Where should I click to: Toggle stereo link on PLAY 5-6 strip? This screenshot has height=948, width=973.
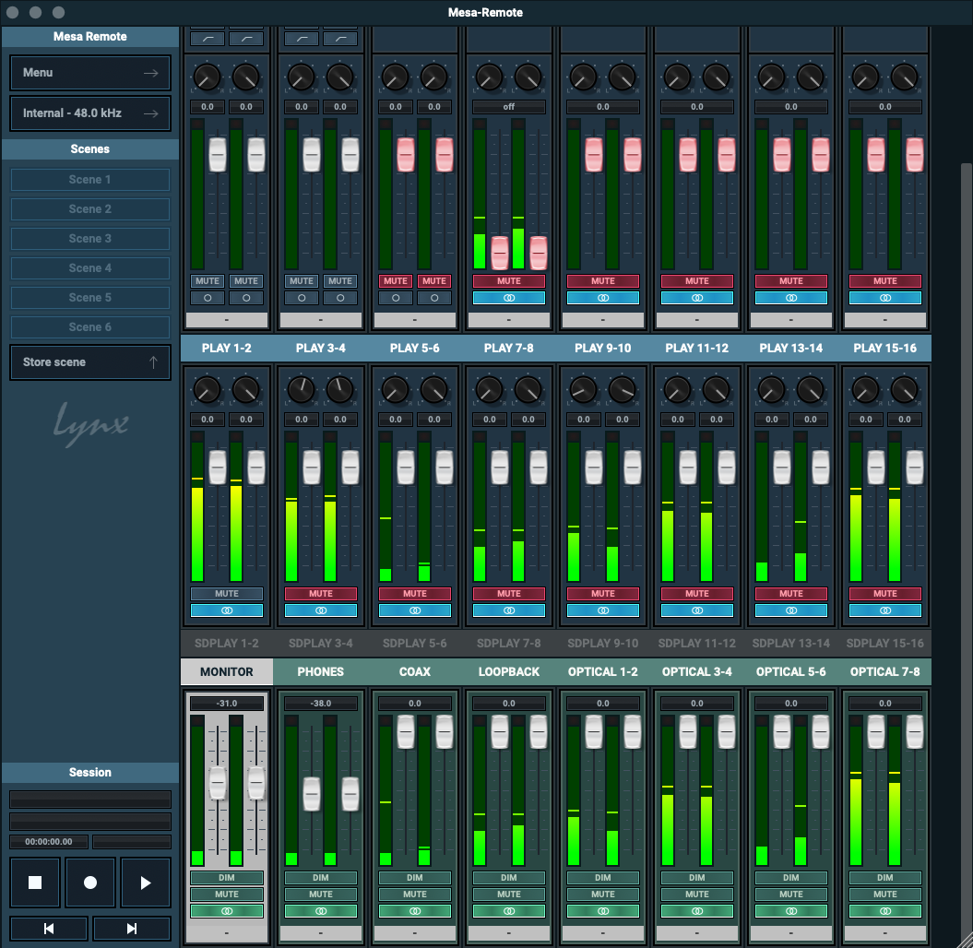pyautogui.click(x=414, y=610)
